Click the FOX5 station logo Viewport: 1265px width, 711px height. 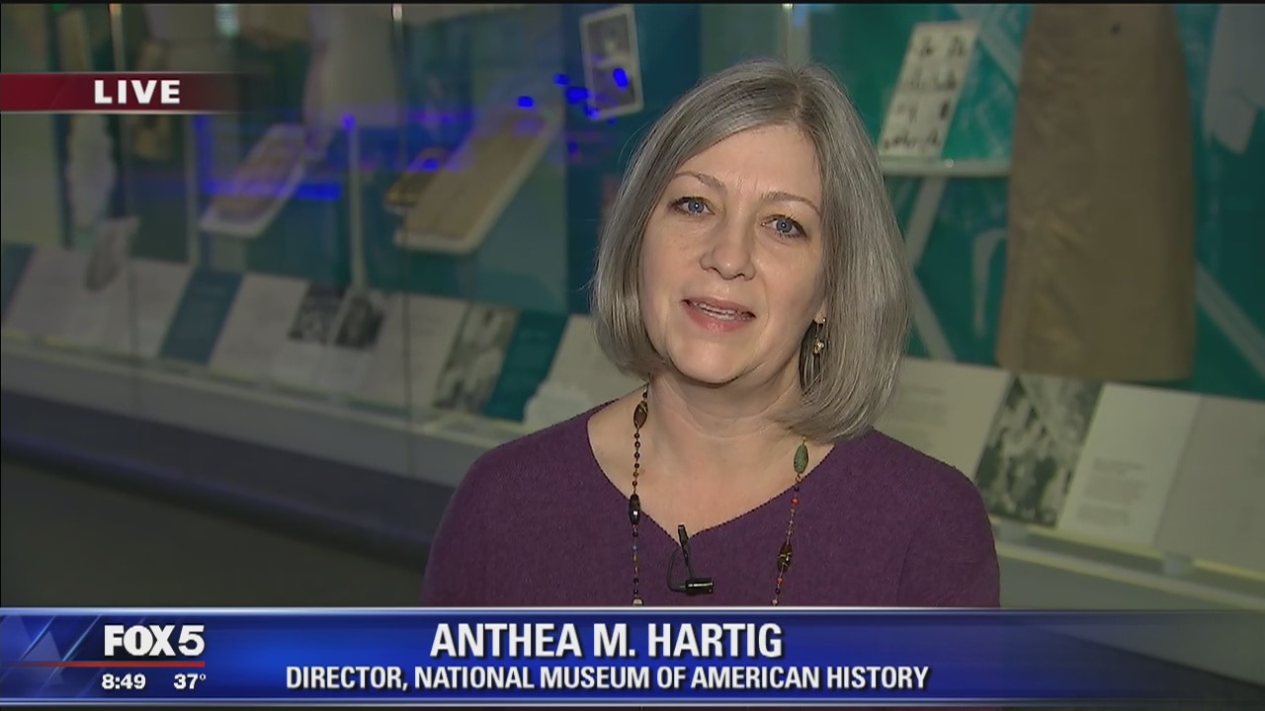[154, 642]
